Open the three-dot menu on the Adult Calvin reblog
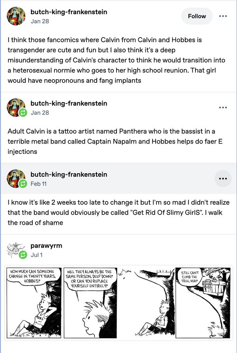Viewport: 237px width, 353px height. 223,108
